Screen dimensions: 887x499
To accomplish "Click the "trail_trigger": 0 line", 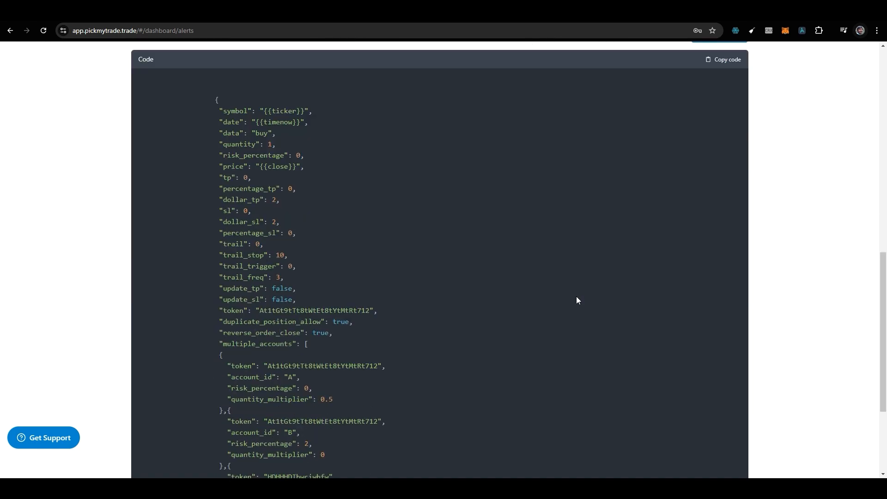I will point(257,267).
